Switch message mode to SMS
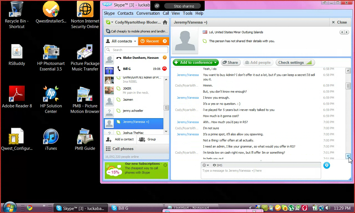The width and height of the screenshot is (355, 213). click(x=217, y=165)
